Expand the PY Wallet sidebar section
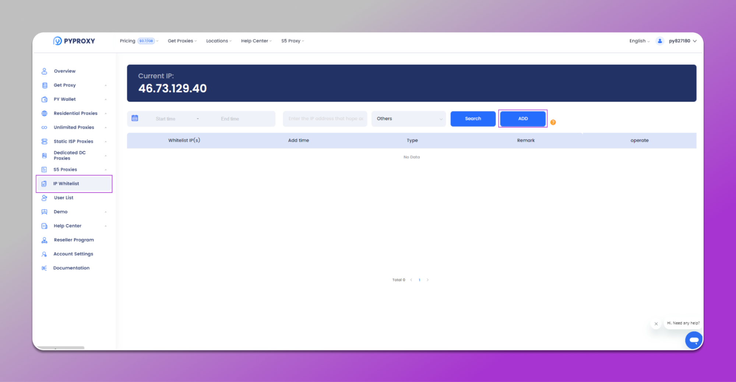Screen dimensions: 736x382 [106, 99]
